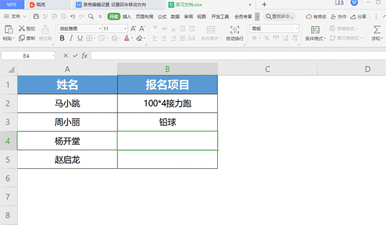Apply percent style format
The image size is (386, 225).
(267, 38)
